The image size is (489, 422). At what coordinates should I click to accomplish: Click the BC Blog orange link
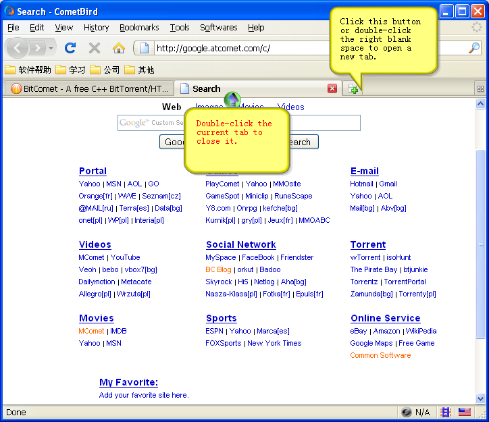(x=218, y=269)
